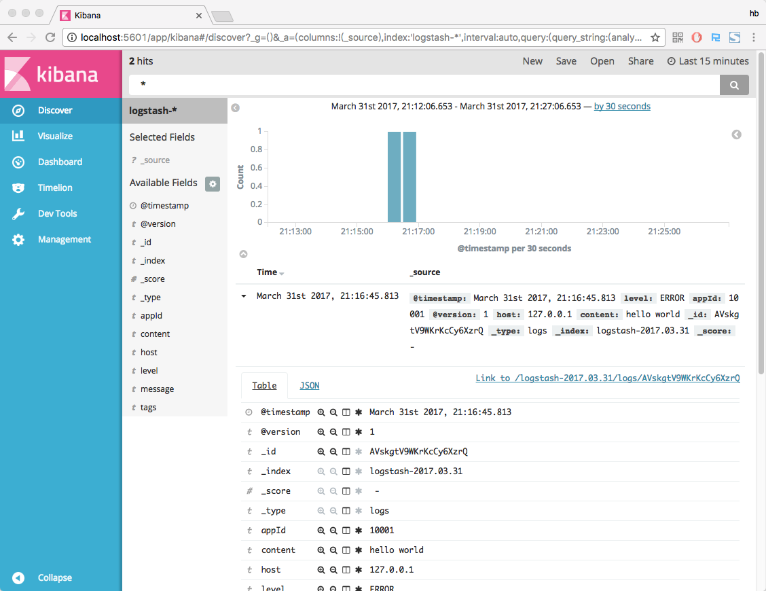Filter for host field present

[359, 570]
